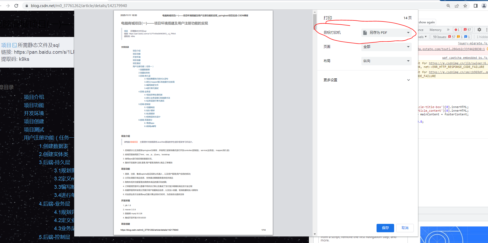The image size is (488, 243).
Task: Open the pstatp.com touti source link
Action: pyautogui.click(x=452, y=49)
